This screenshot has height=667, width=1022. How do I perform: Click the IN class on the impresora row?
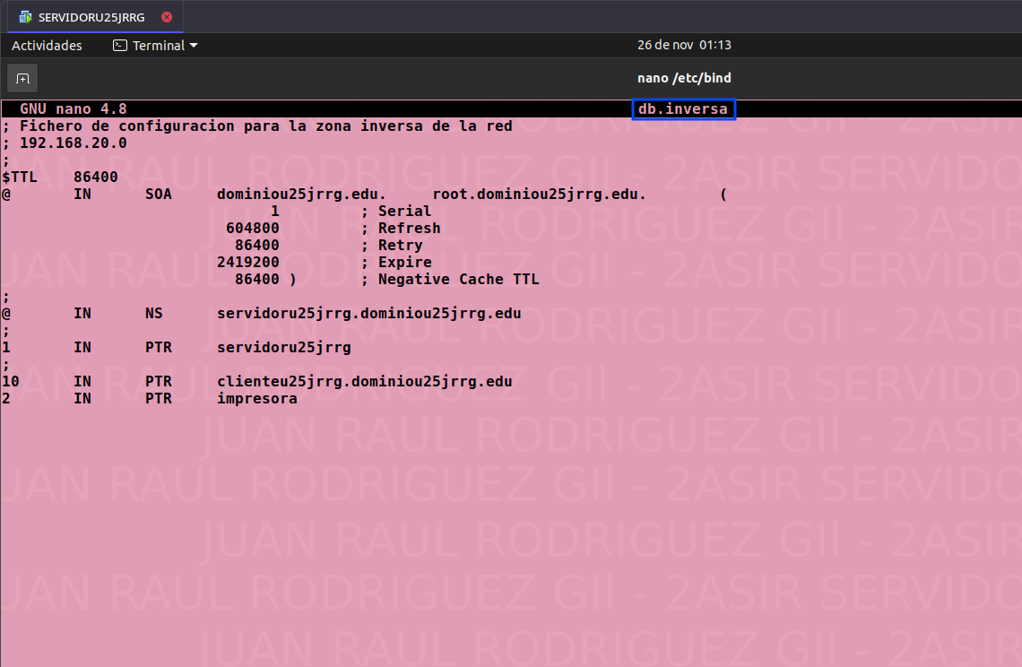tap(82, 398)
